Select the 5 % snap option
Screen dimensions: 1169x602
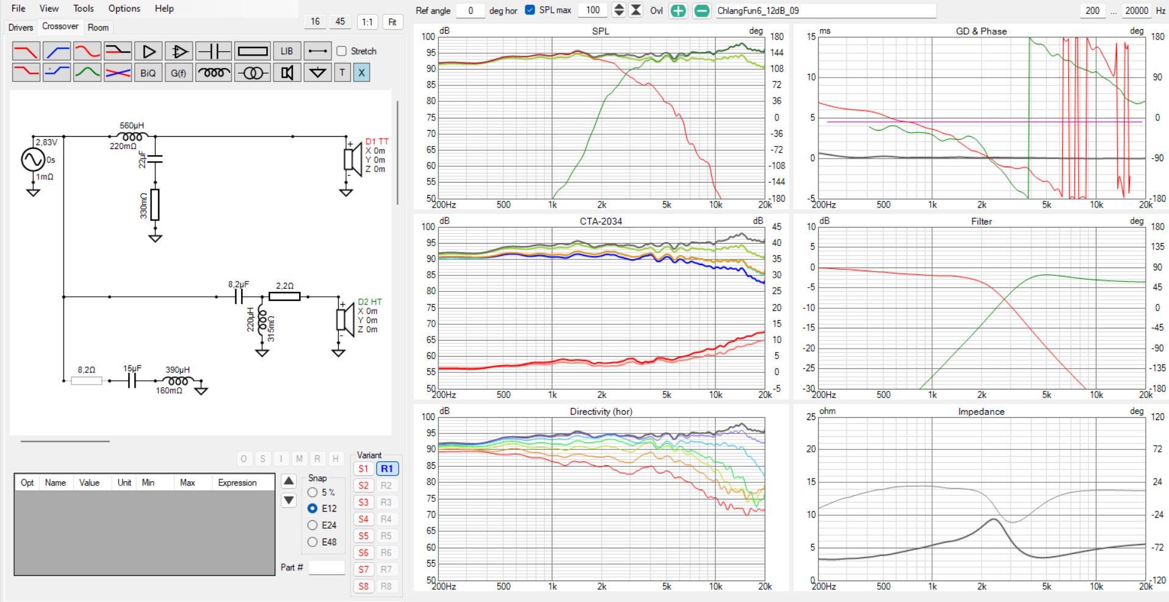click(313, 492)
